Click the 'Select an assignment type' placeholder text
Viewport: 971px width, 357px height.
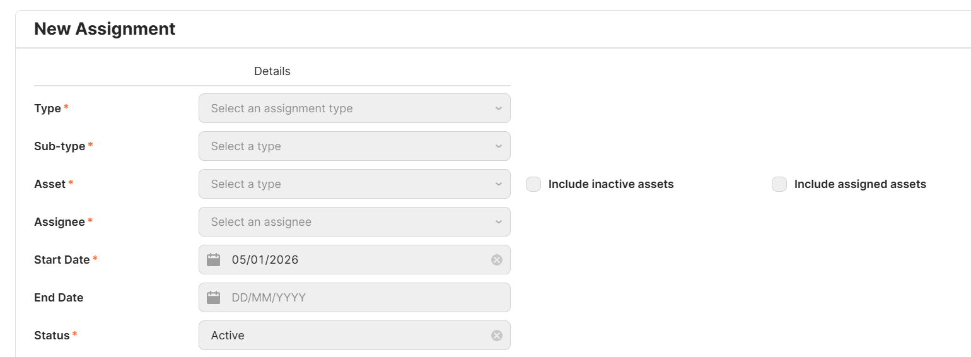click(282, 108)
